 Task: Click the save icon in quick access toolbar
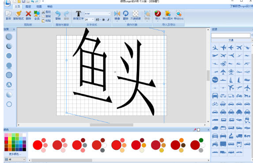pos(23,1)
